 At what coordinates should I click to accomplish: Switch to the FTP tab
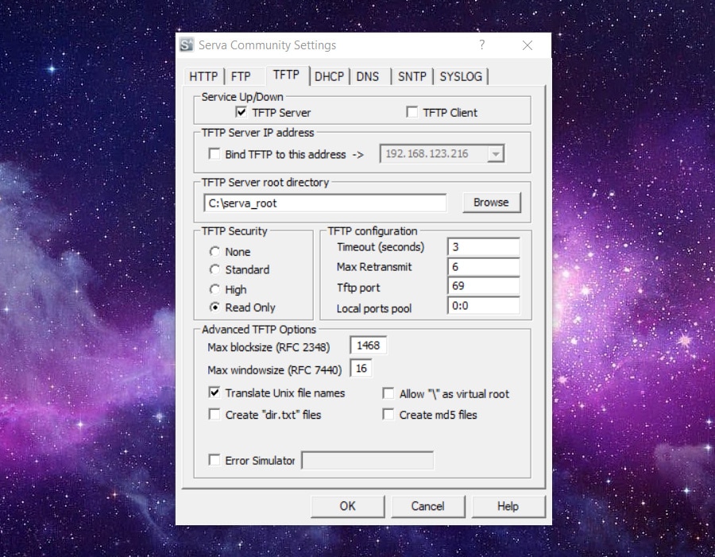(x=241, y=76)
